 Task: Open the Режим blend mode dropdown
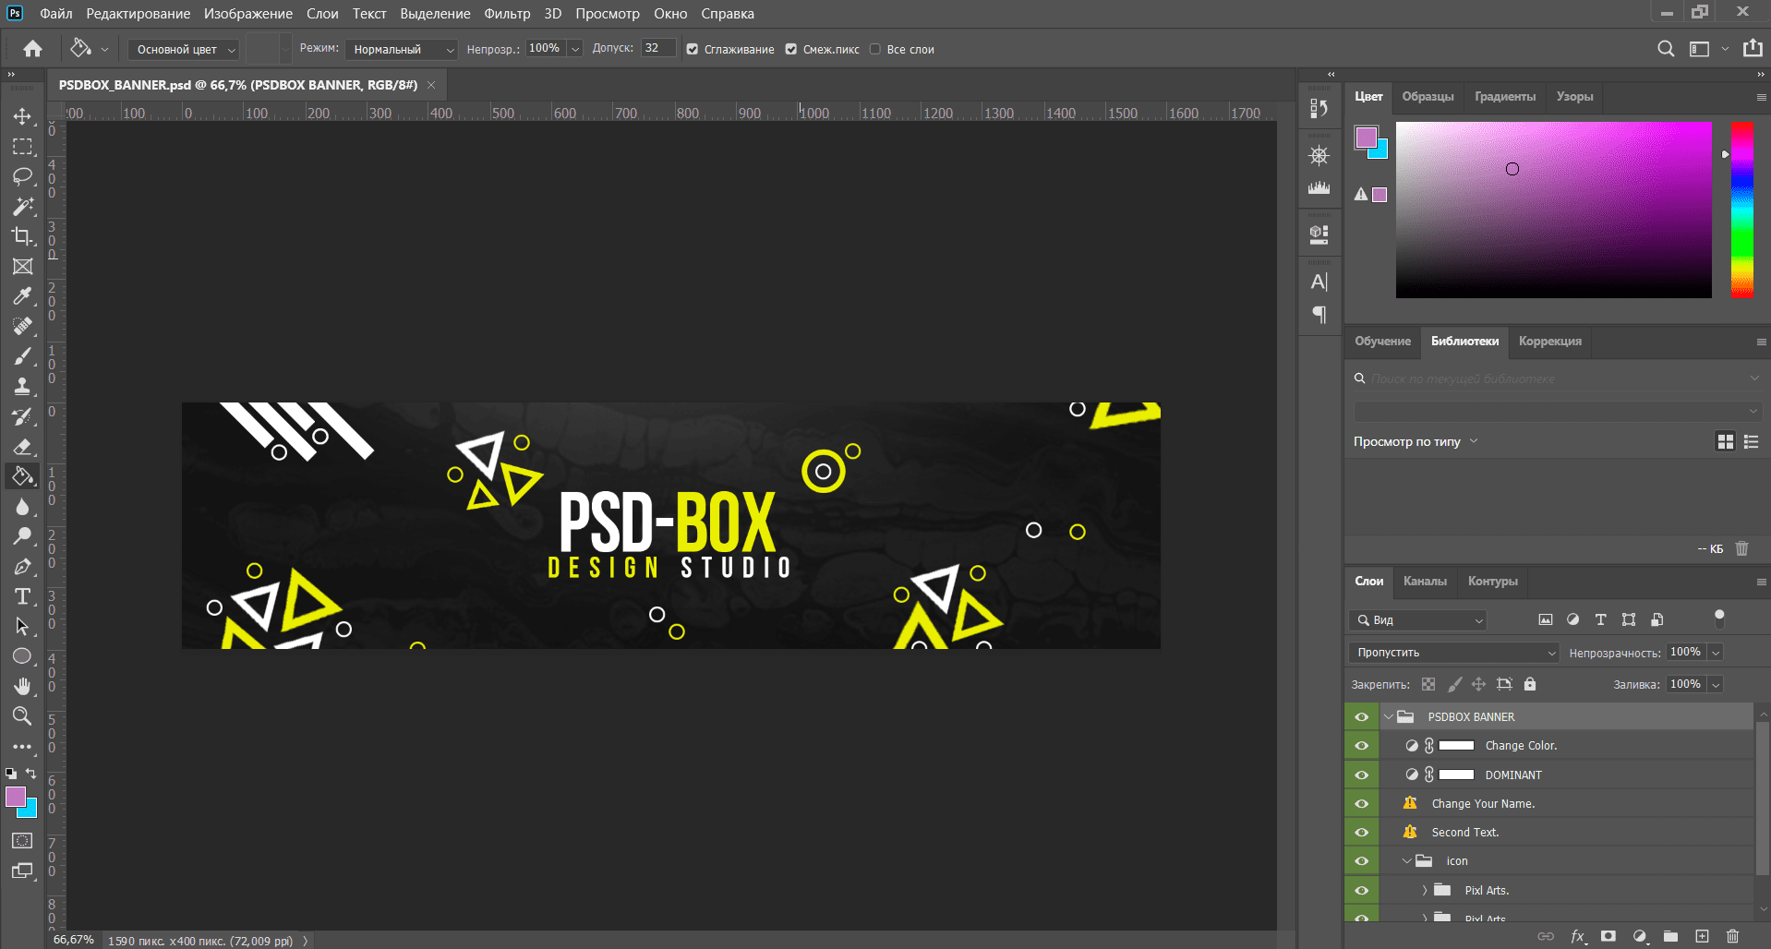tap(403, 50)
